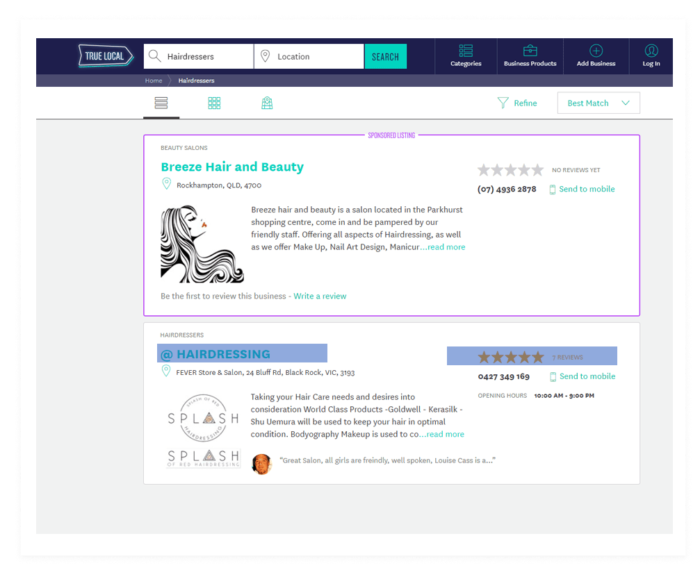The image size is (700, 577).
Task: Switch to map view
Action: [267, 103]
